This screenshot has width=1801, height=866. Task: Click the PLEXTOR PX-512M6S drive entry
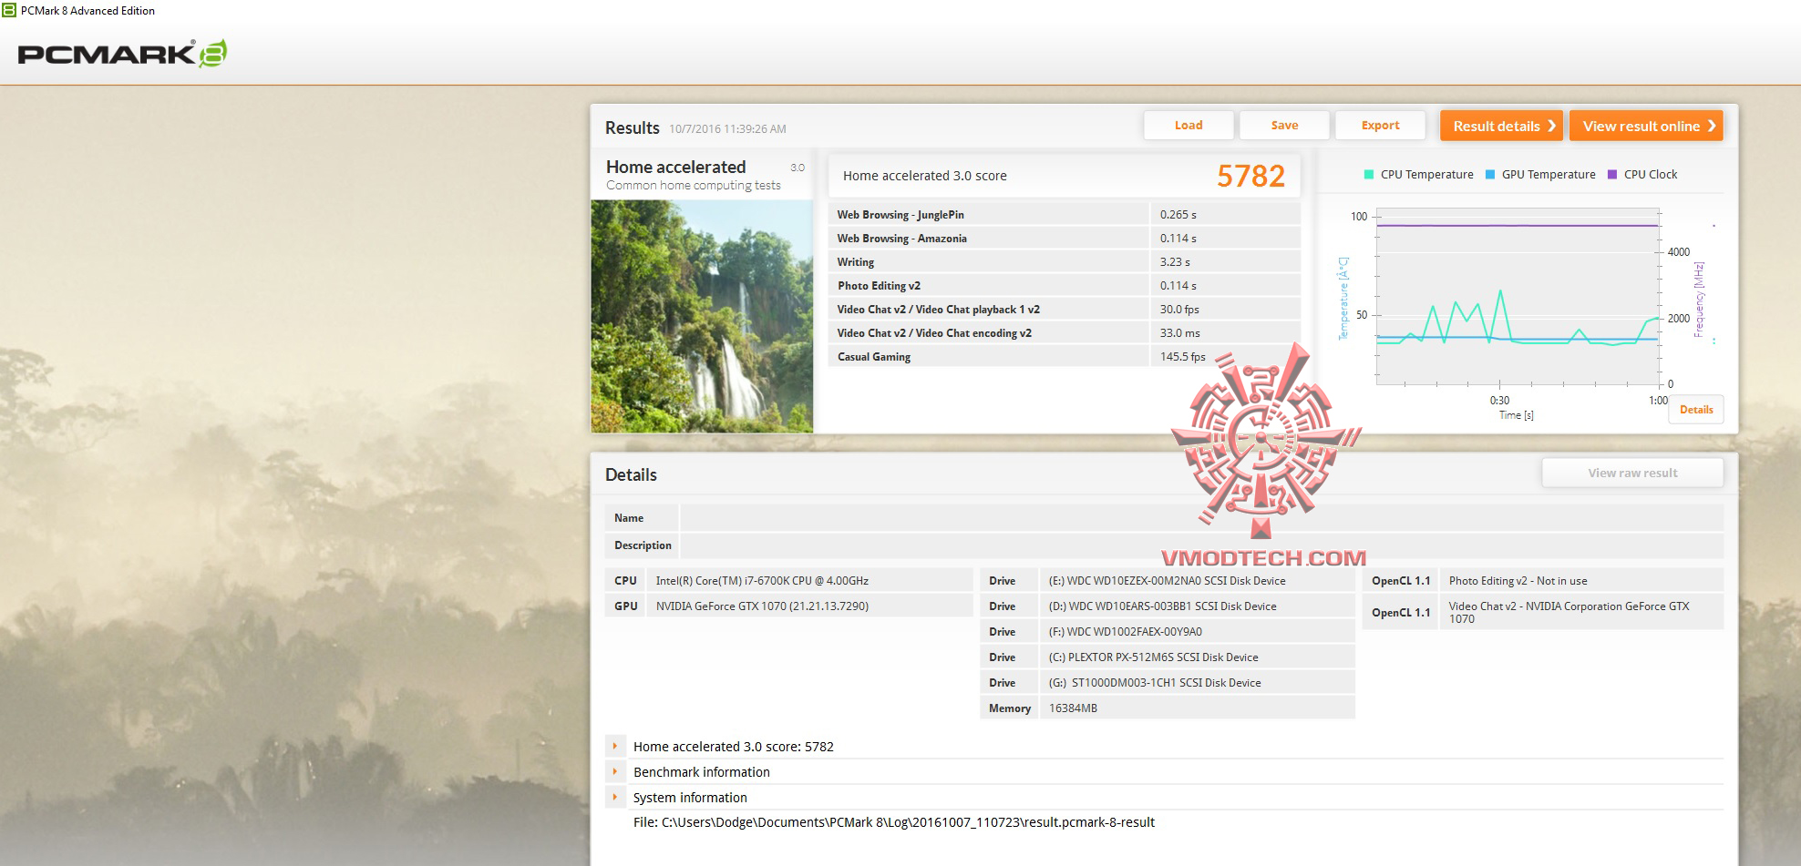pyautogui.click(x=1153, y=657)
